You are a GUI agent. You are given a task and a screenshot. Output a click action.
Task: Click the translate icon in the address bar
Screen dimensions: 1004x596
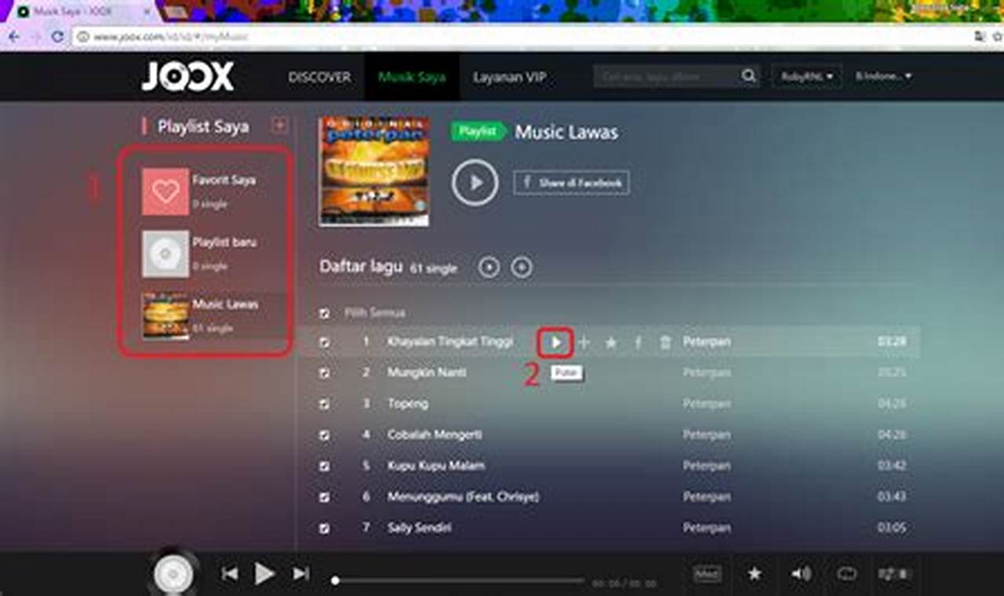point(979,36)
